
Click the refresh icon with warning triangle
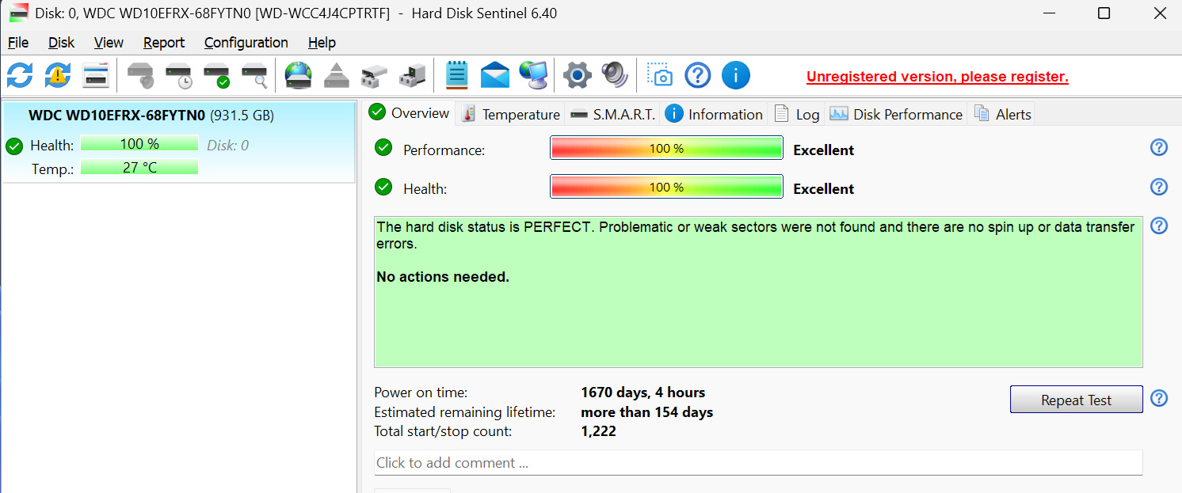coord(58,76)
